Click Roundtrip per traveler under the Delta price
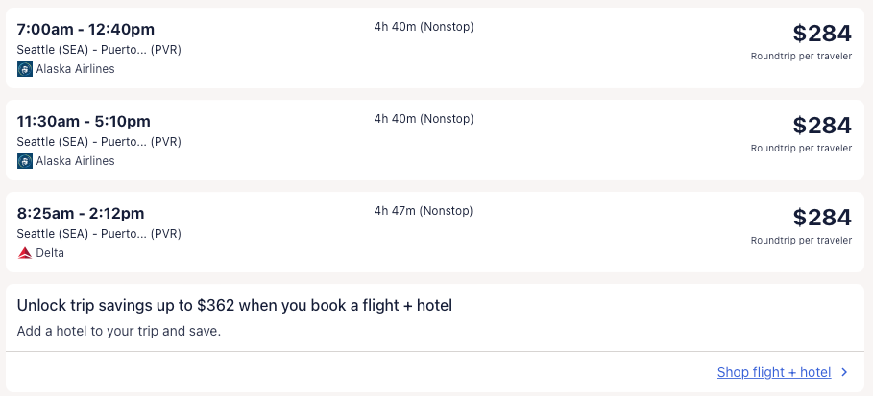873x396 pixels. pos(801,241)
